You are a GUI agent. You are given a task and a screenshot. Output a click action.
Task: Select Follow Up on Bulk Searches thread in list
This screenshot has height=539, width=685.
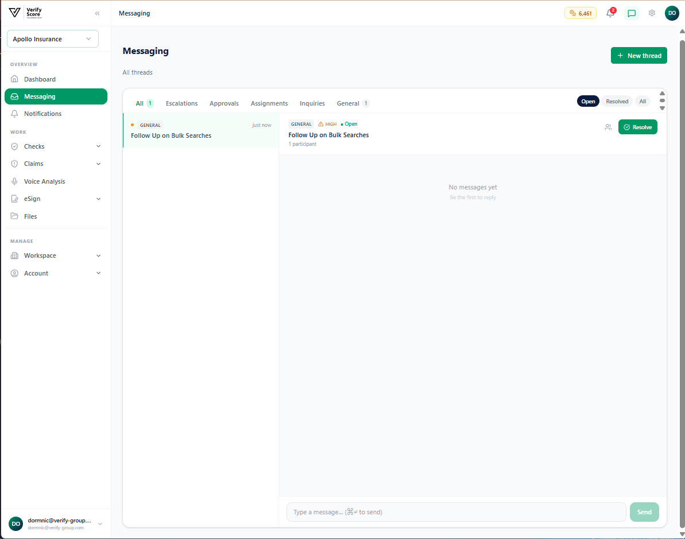point(201,130)
